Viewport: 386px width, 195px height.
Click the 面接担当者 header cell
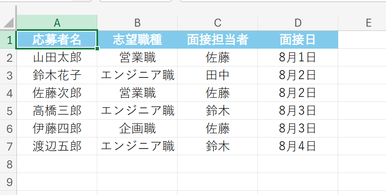click(x=217, y=40)
